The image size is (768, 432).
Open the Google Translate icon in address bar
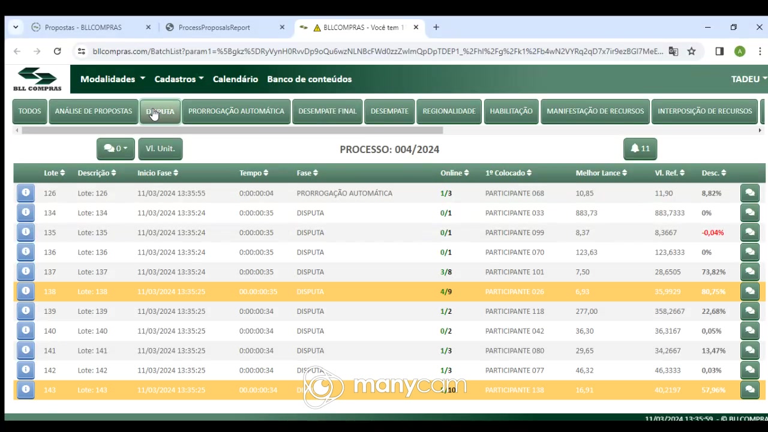coord(673,52)
